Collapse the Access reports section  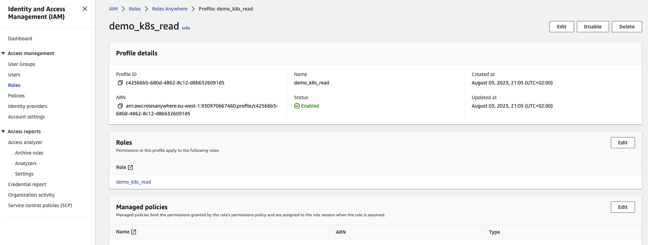click(x=3, y=131)
